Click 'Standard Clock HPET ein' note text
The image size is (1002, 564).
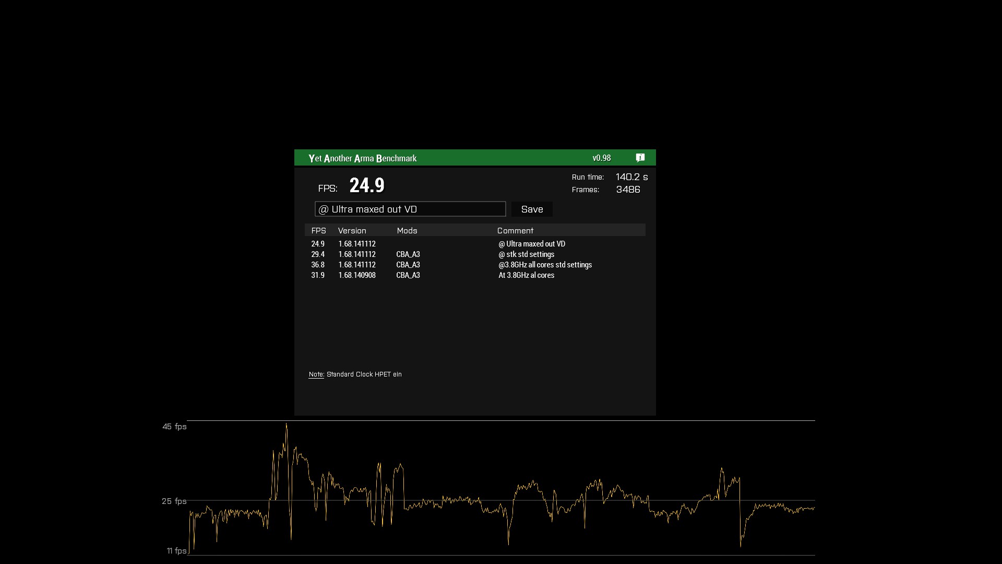364,374
